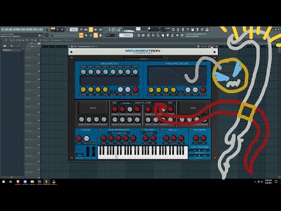Click the white MODE button beside LAGS
281x211 pixels.
point(87,138)
